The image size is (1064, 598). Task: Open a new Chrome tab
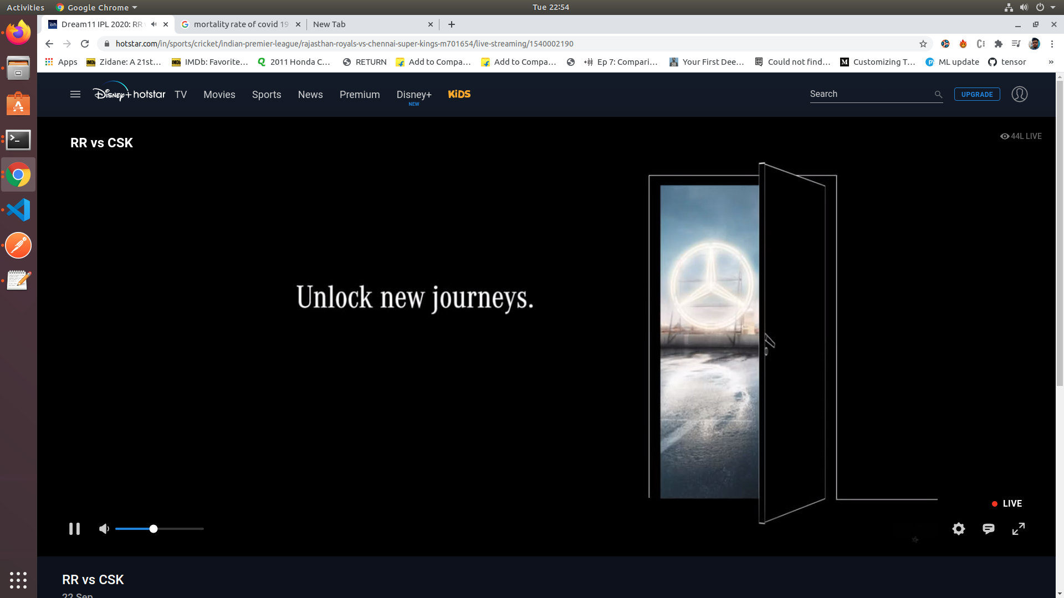452,24
